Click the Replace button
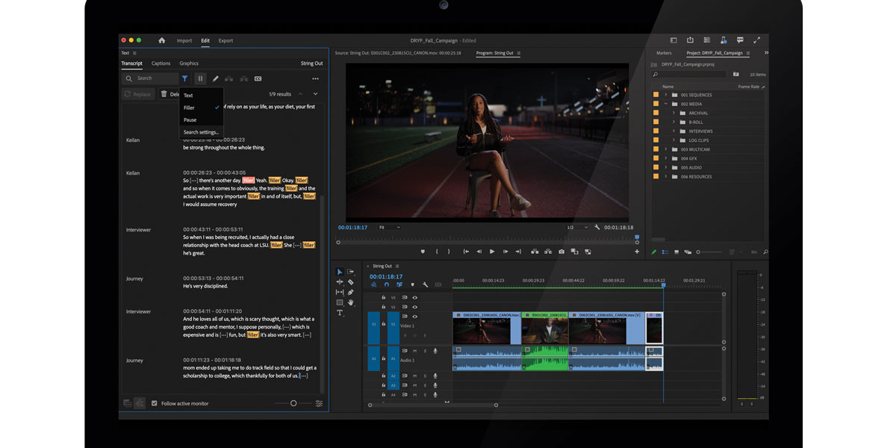The image size is (896, 448). coord(137,94)
